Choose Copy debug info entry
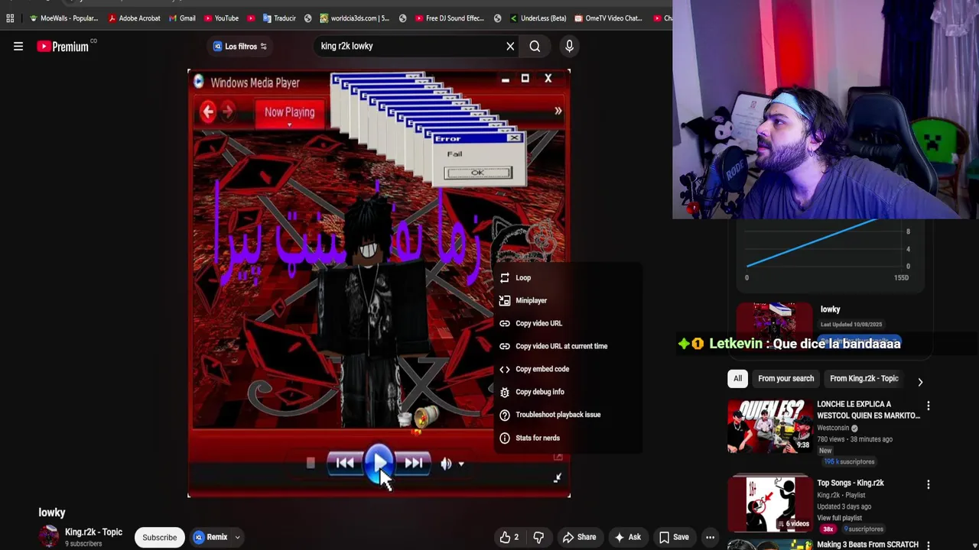This screenshot has width=979, height=550. click(x=568, y=392)
